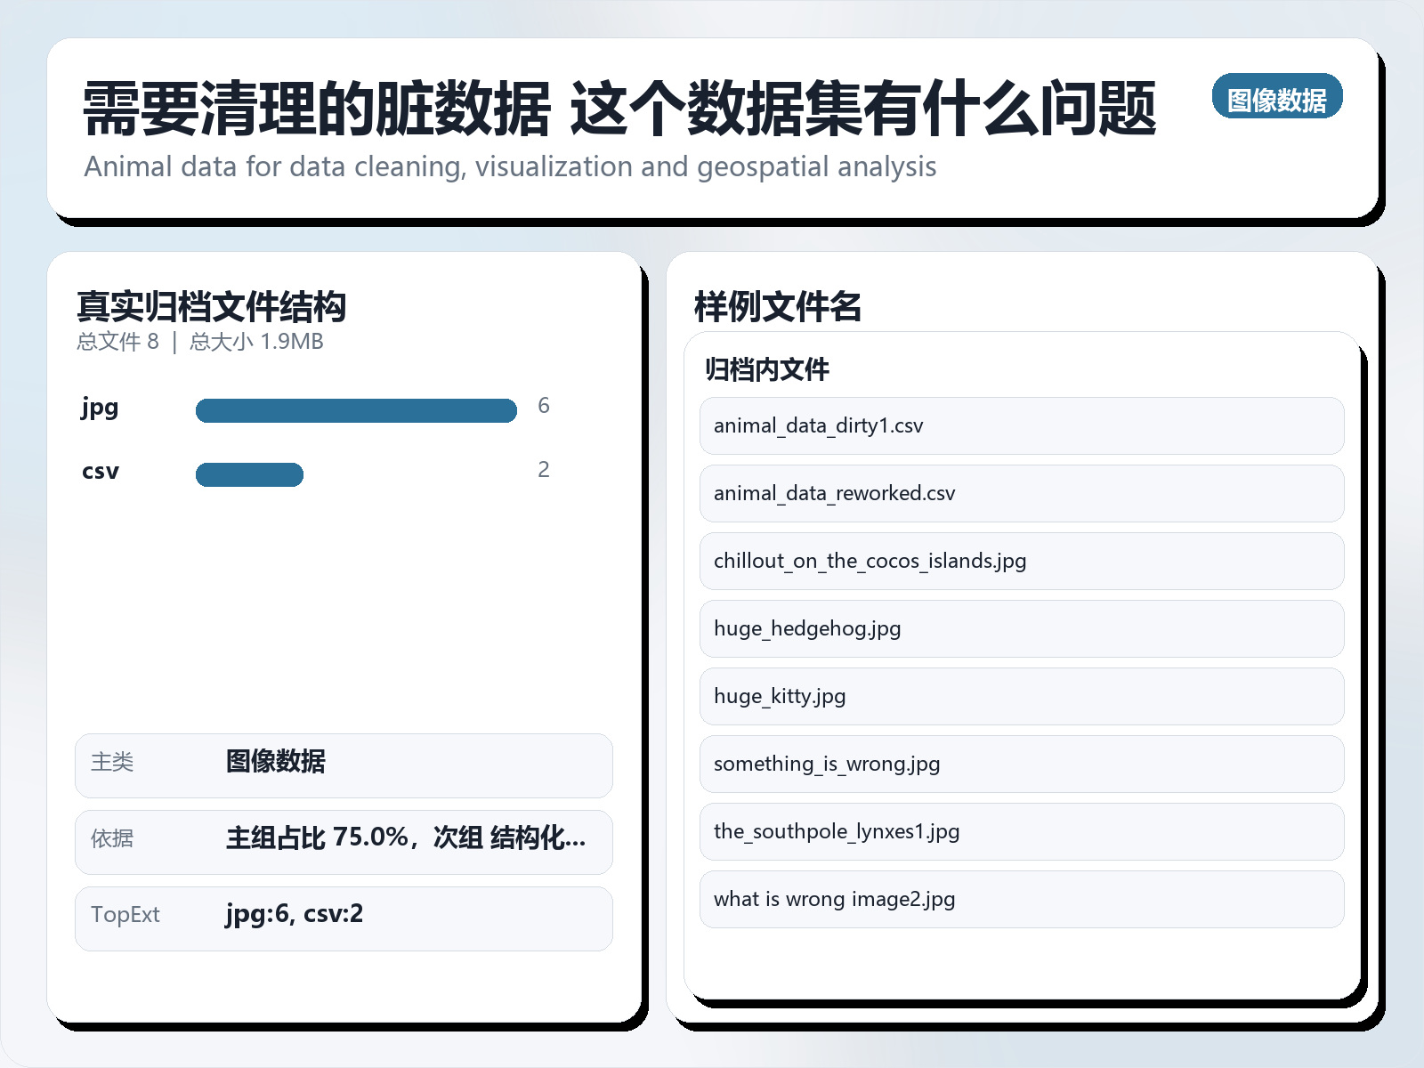Click the 图像数据 badge in the top corner
This screenshot has height=1068, width=1424.
[1277, 97]
